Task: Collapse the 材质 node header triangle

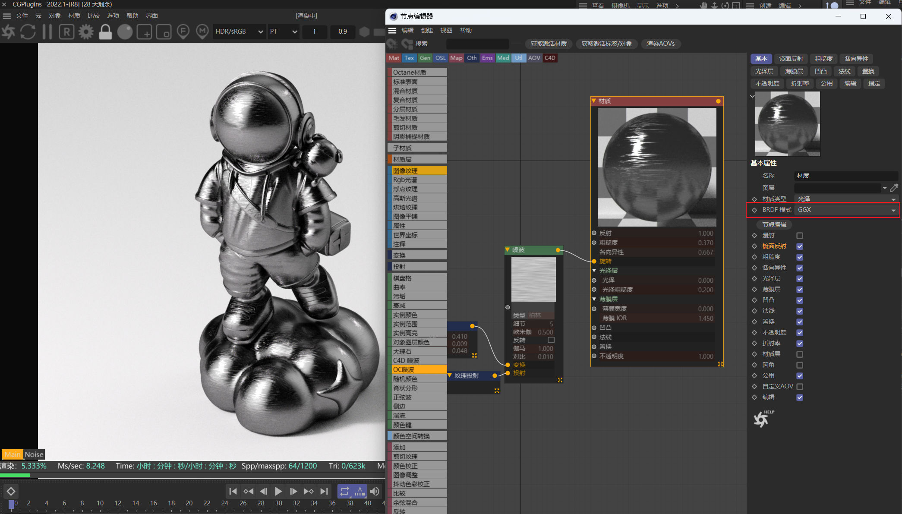Action: tap(594, 101)
